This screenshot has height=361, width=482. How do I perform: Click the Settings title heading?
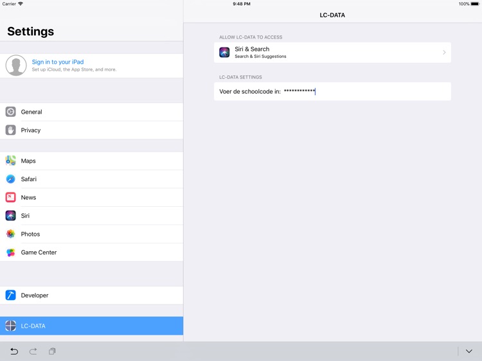pos(30,31)
